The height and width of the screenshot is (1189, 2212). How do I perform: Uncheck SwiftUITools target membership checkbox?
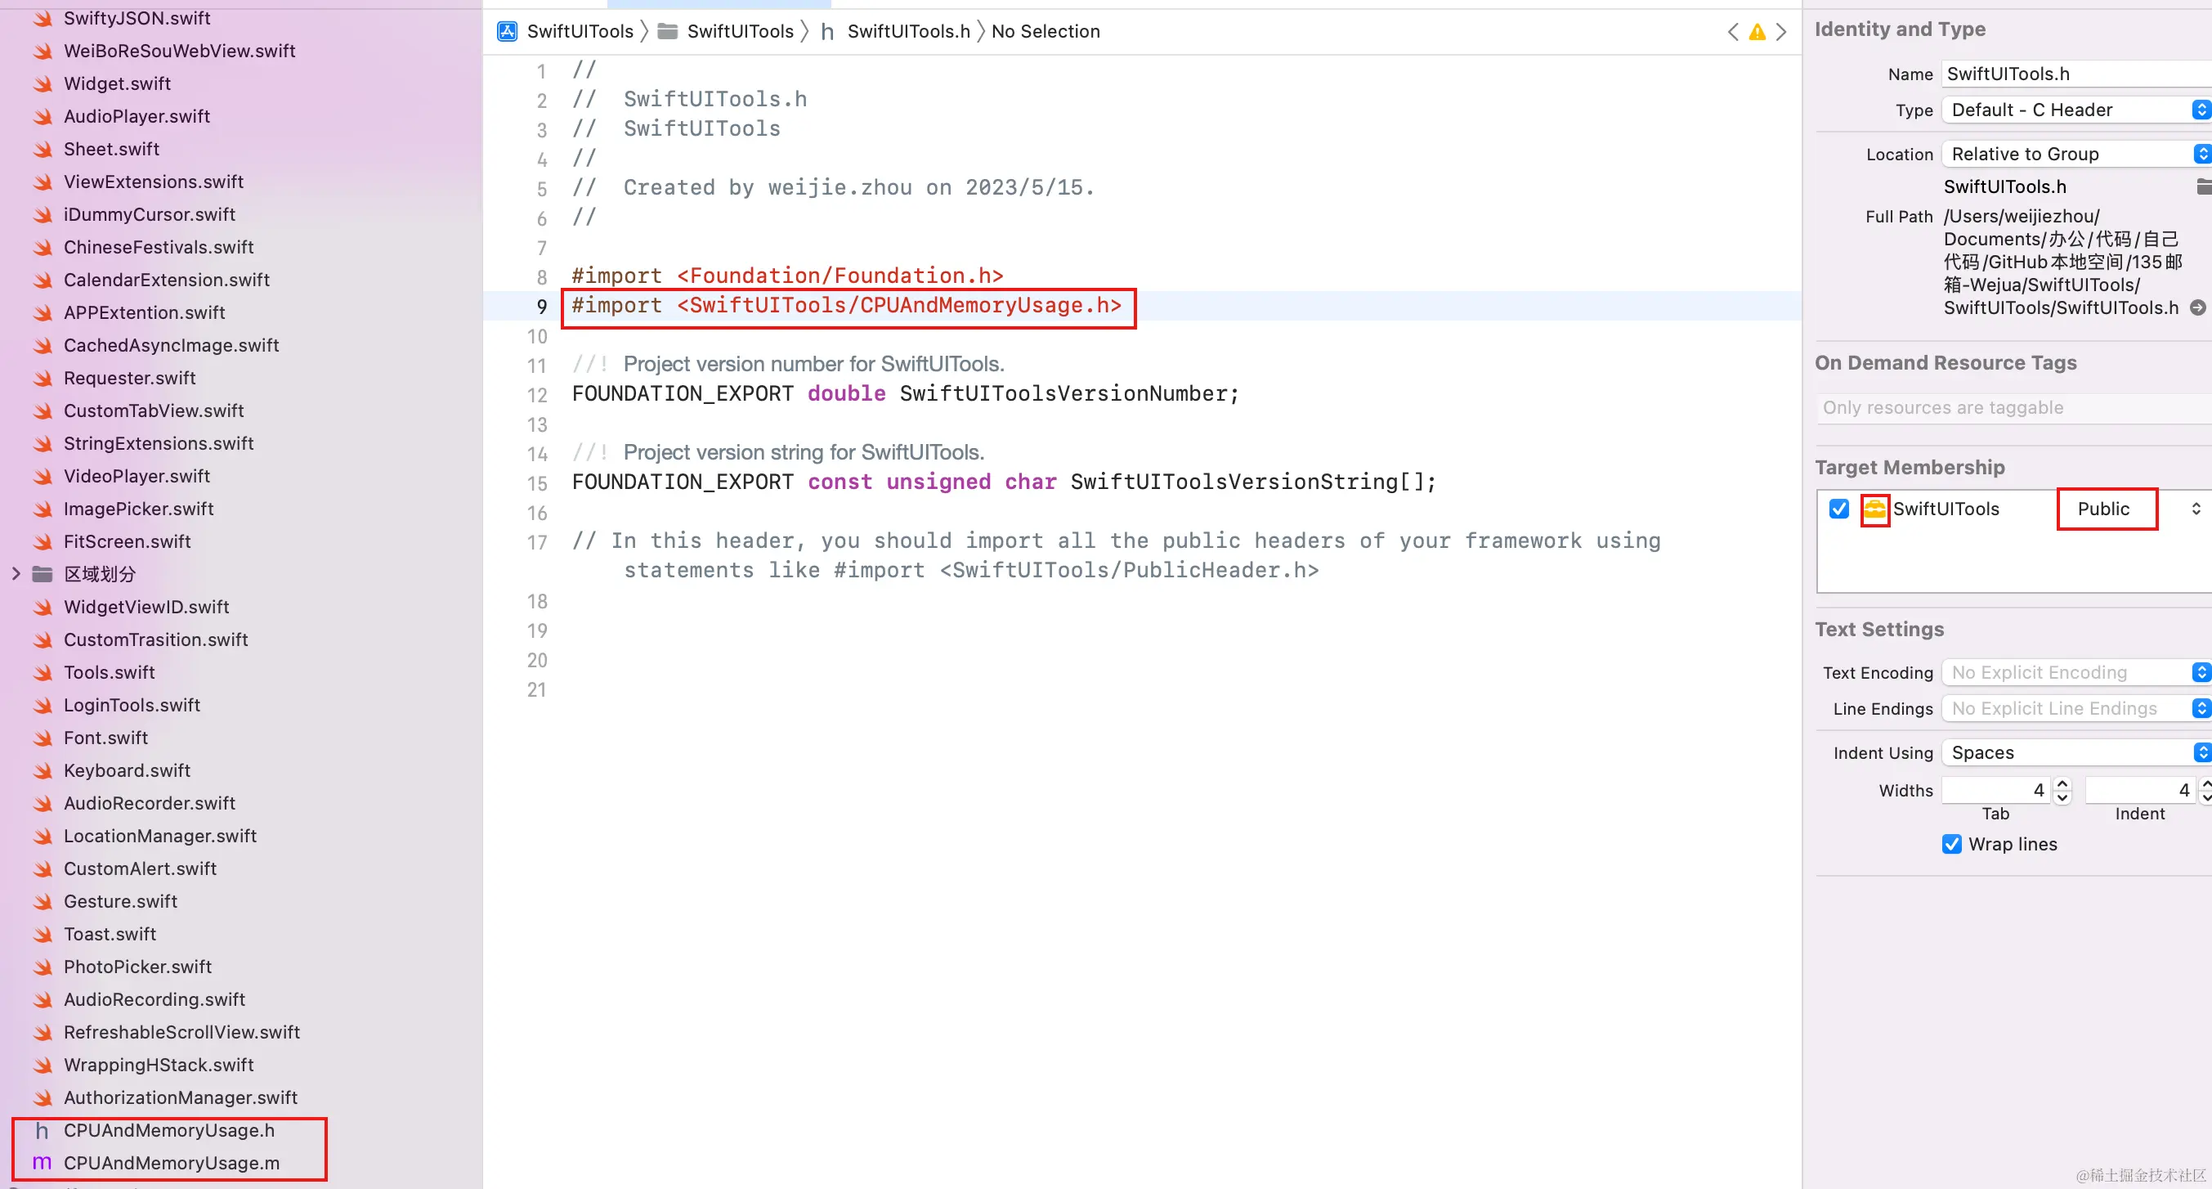(x=1838, y=509)
